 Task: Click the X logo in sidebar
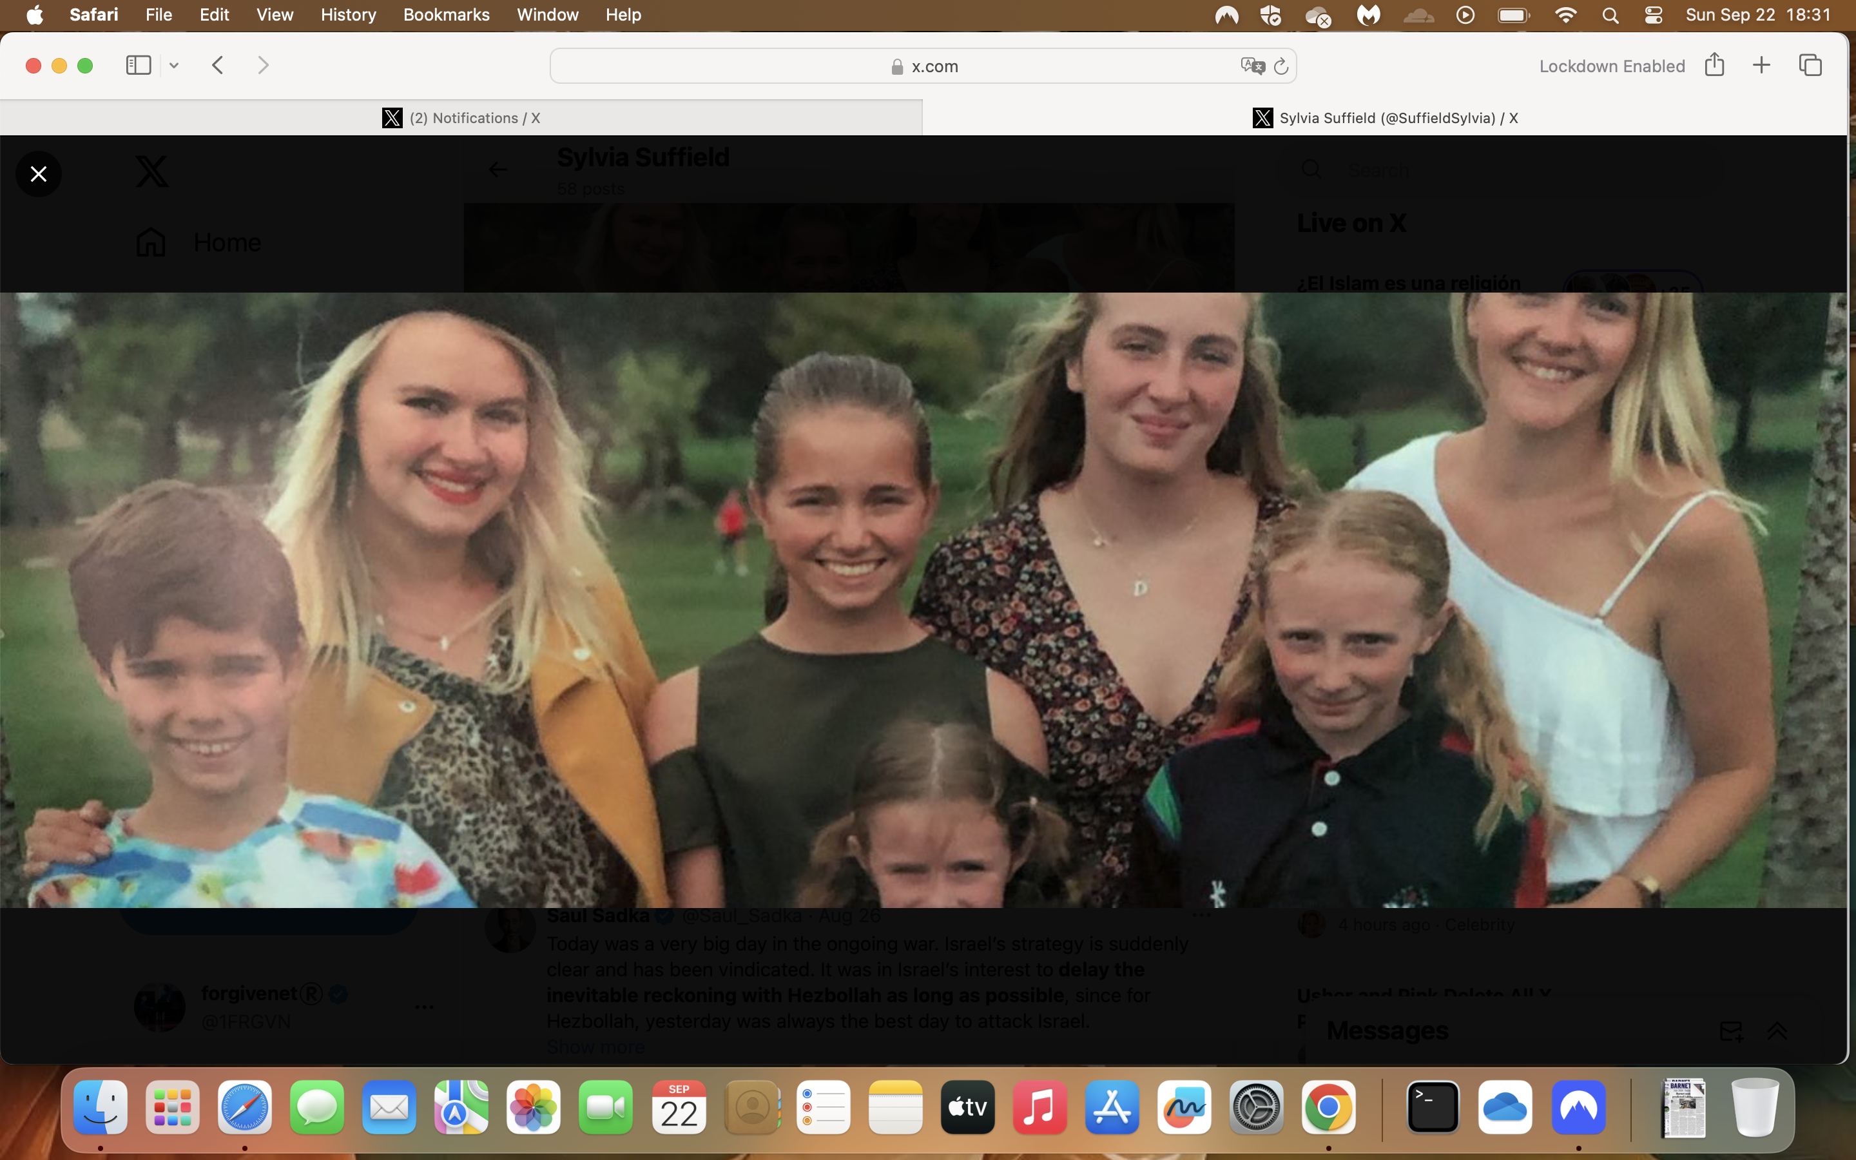(x=152, y=171)
